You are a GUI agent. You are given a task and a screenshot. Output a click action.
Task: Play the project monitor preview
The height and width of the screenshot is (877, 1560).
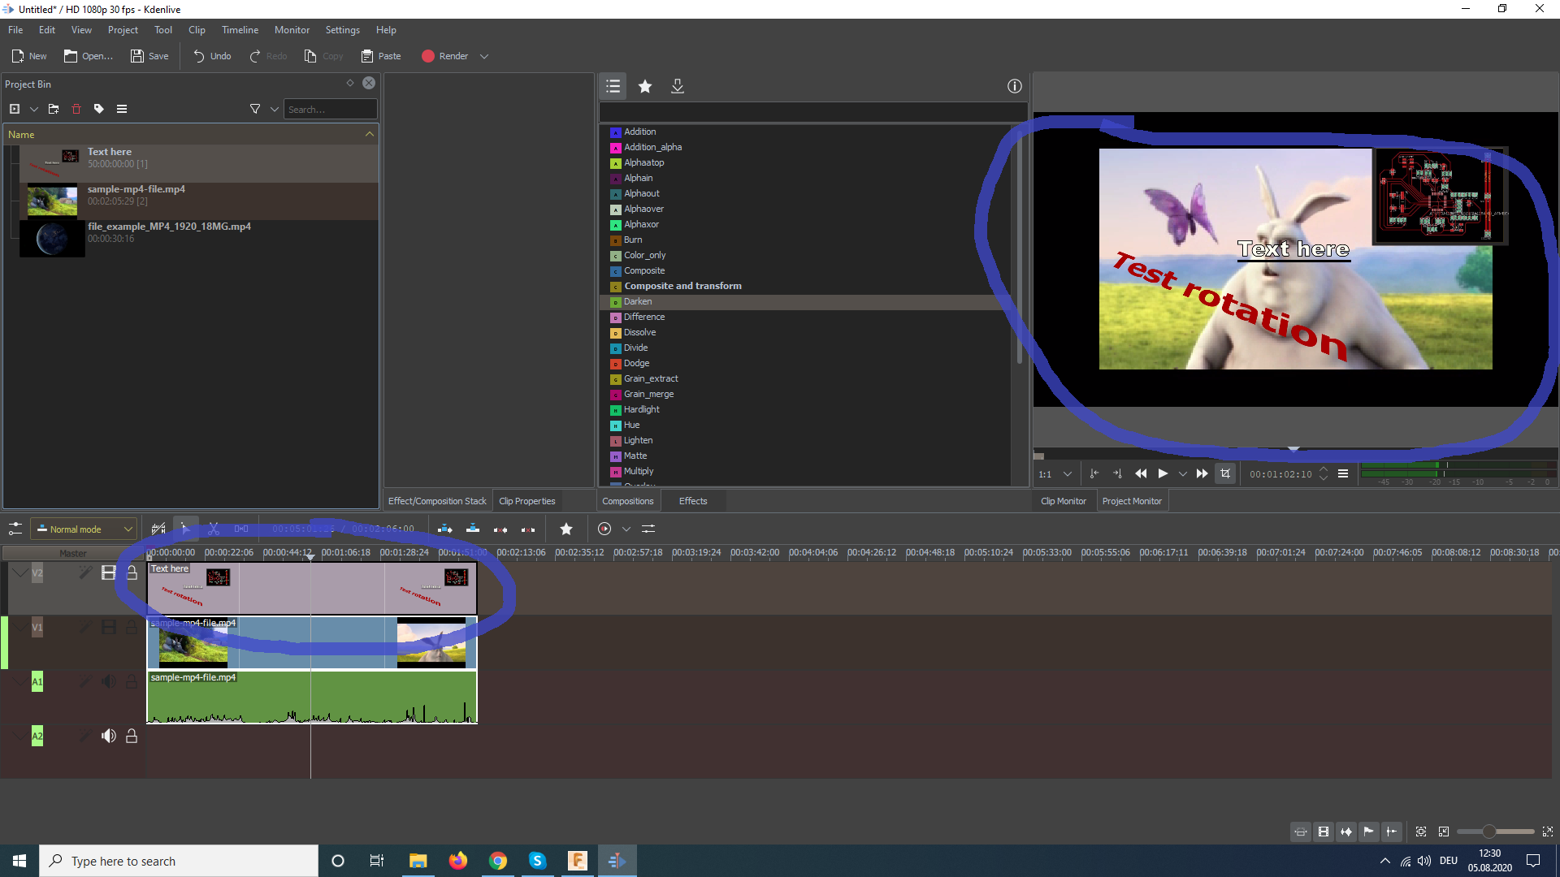(x=1163, y=473)
